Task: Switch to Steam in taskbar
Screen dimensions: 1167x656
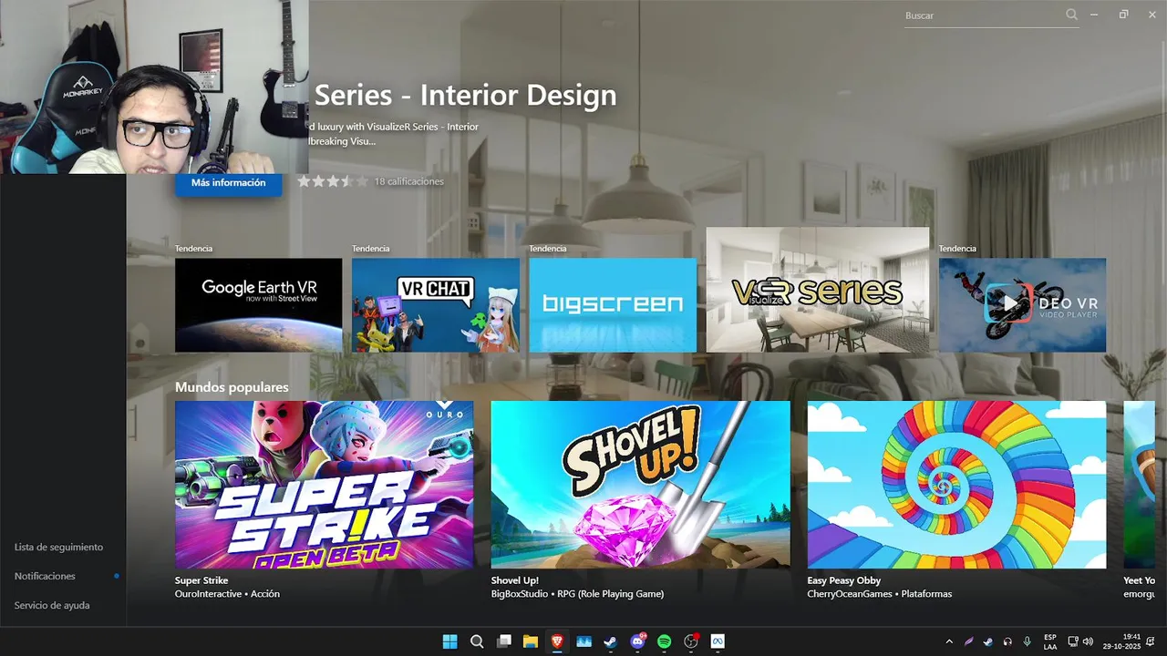Action: click(611, 641)
